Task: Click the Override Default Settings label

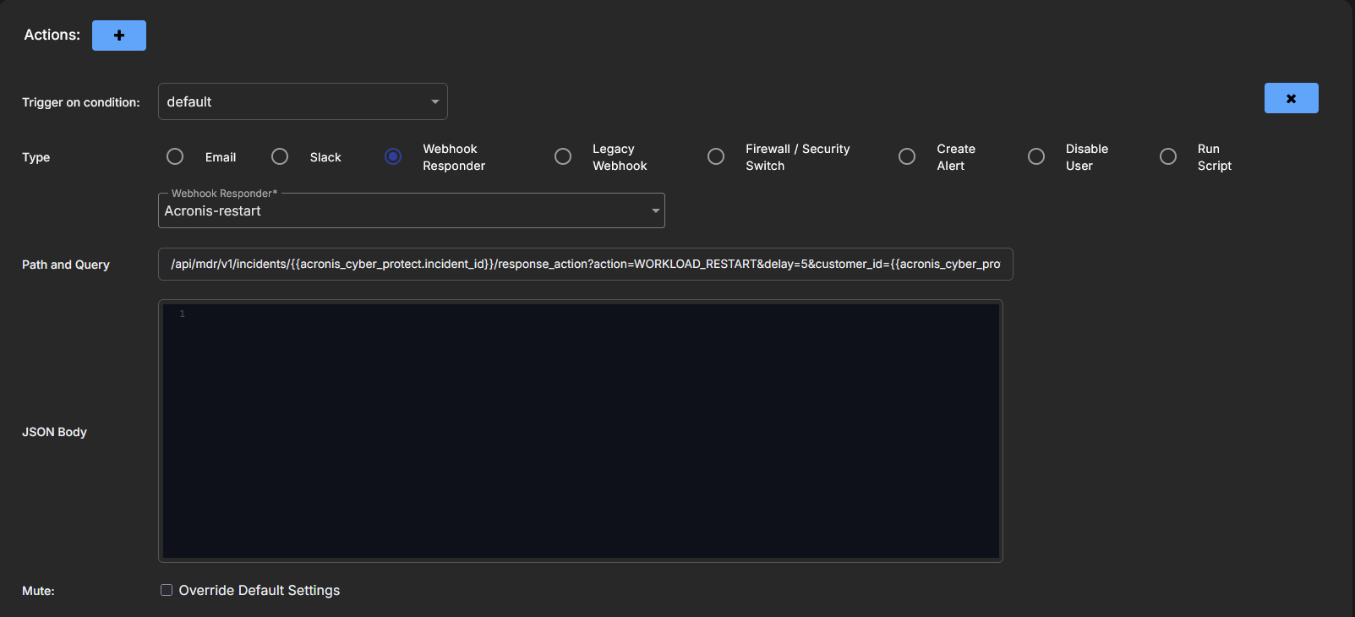Action: point(260,590)
